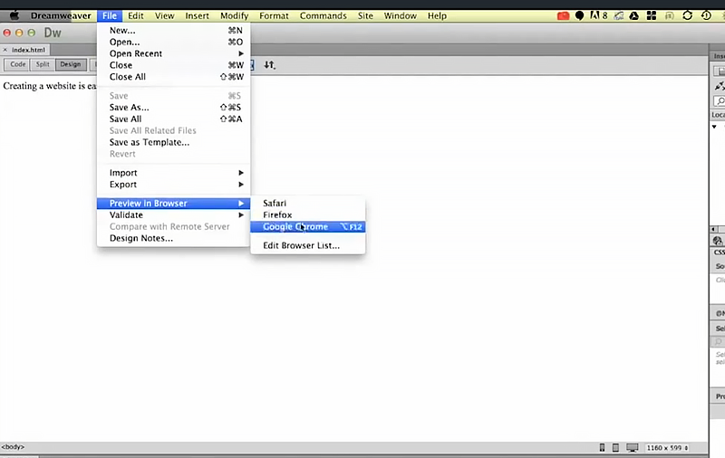Choose Close from File menu
This screenshot has width=725, height=458.
pos(174,65)
